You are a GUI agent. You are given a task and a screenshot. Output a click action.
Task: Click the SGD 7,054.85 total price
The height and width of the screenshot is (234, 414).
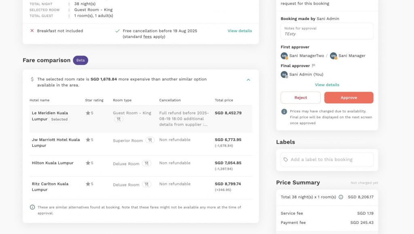(x=228, y=163)
